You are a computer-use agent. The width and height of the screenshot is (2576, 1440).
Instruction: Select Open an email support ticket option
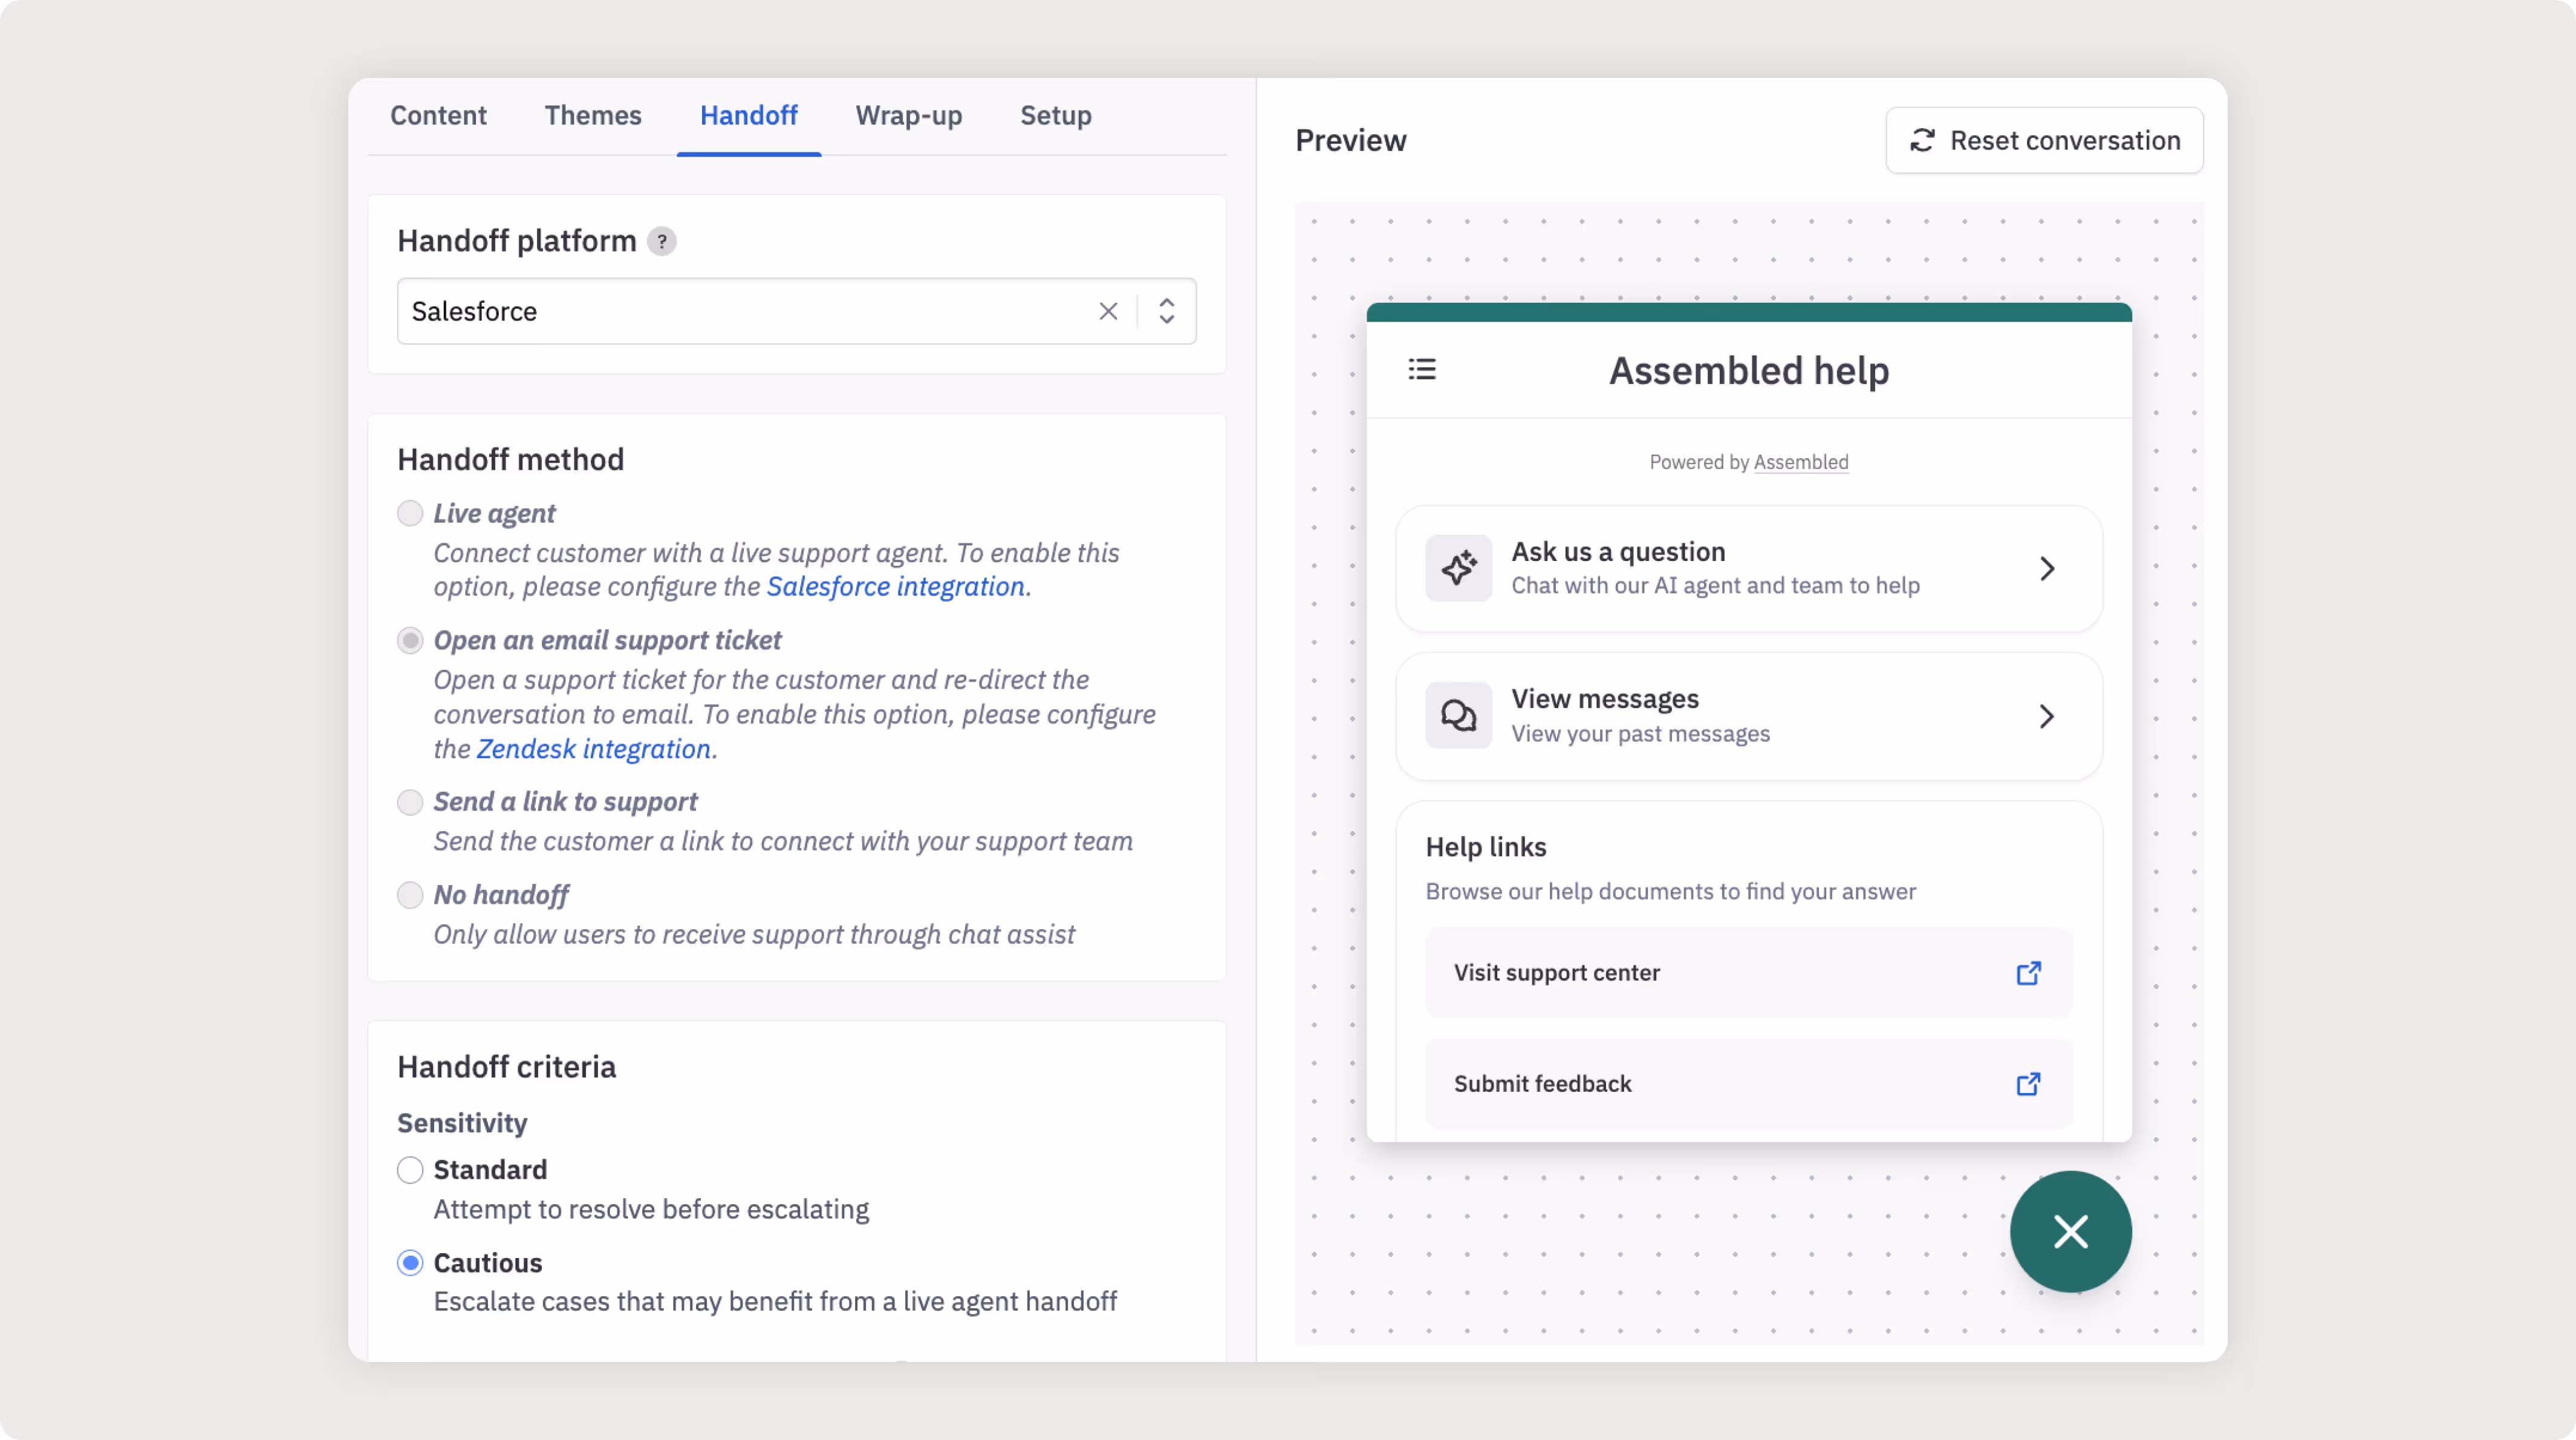coord(410,640)
